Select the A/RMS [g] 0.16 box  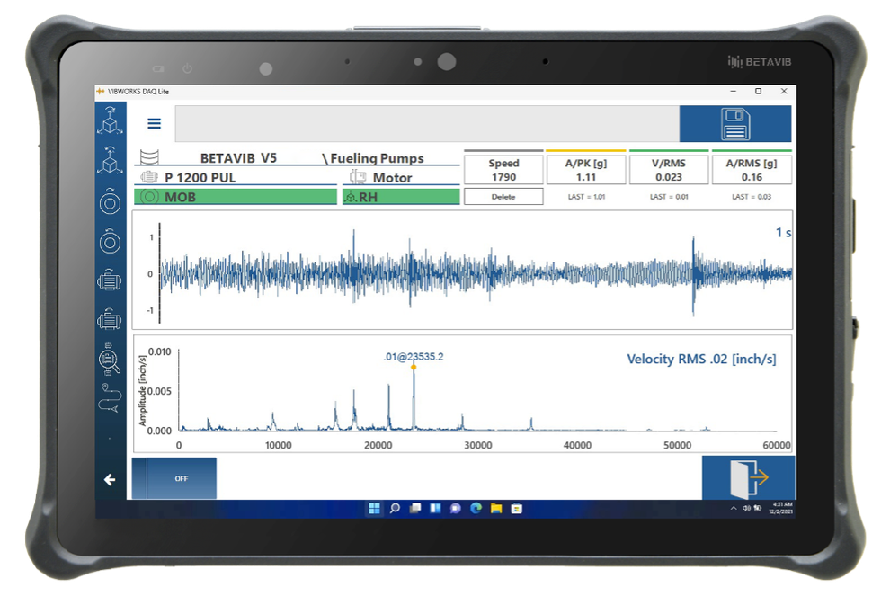pyautogui.click(x=752, y=170)
